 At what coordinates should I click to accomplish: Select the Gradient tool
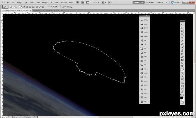pos(182,60)
